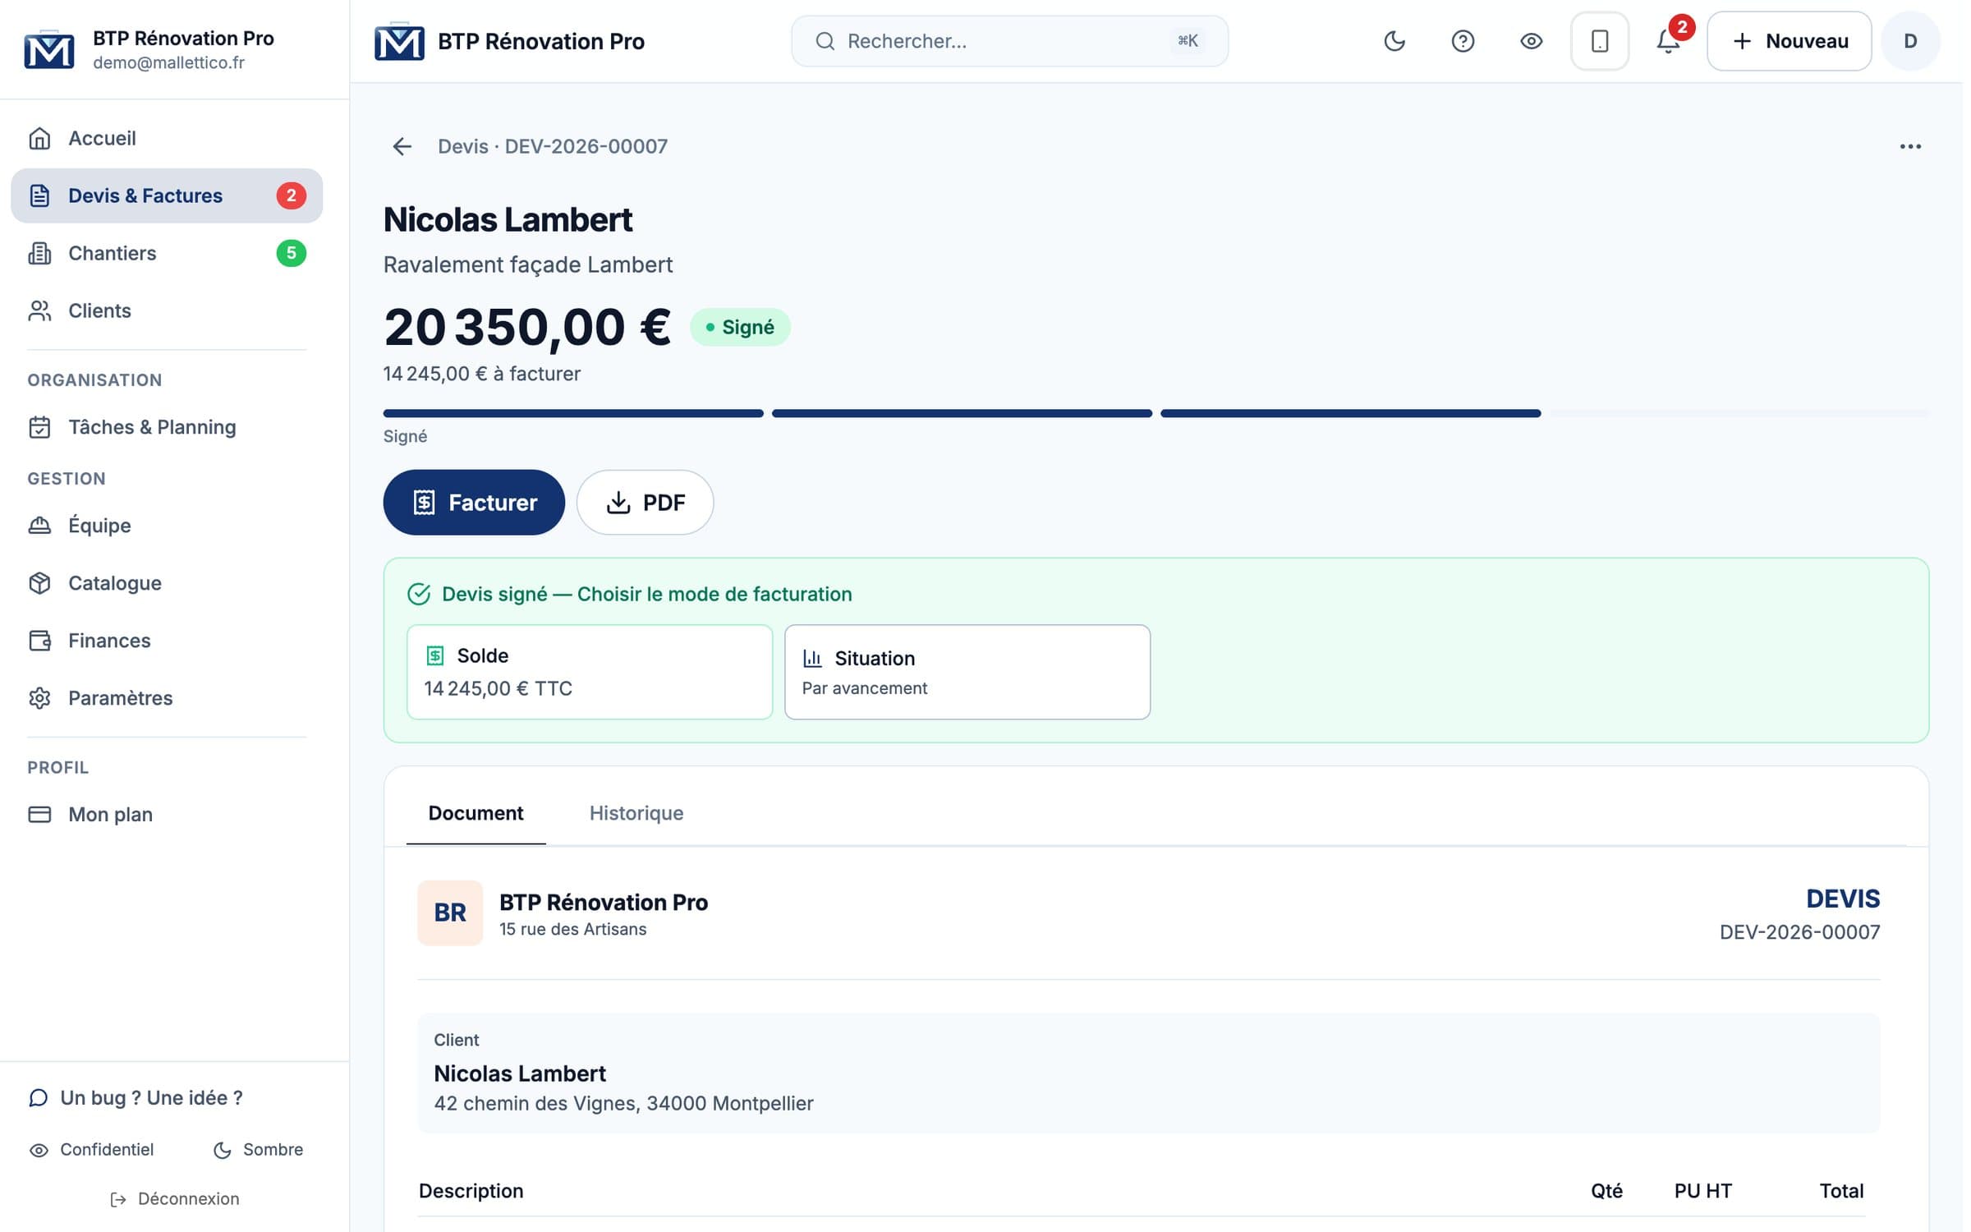Open Chantiers in the sidebar
Screen dimensions: 1971x1232
[x=167, y=253]
